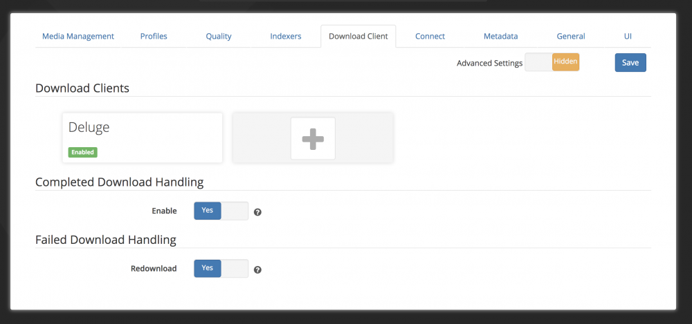Open the Connect tab

[430, 36]
